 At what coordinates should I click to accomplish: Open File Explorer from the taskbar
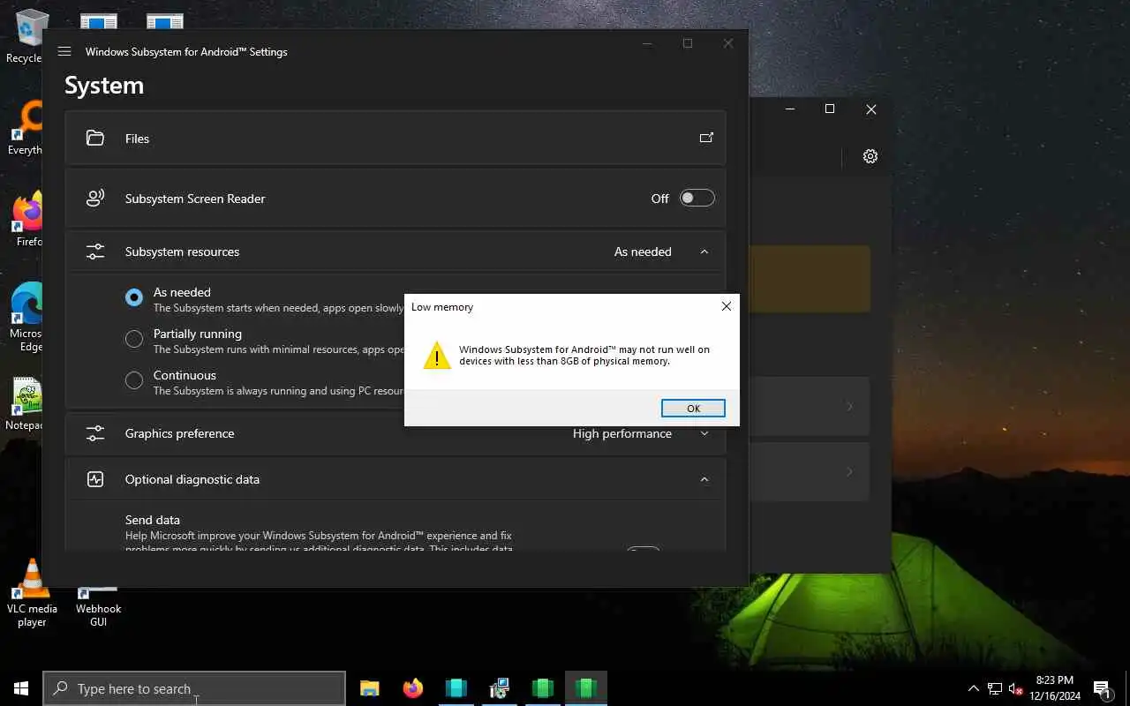(x=370, y=688)
